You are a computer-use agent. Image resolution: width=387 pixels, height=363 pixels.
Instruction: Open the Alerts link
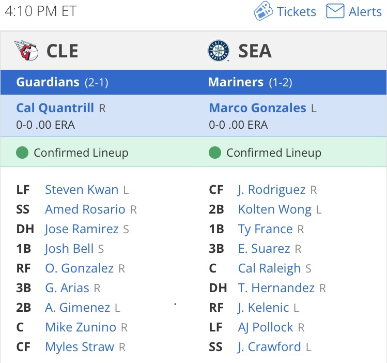tap(365, 11)
